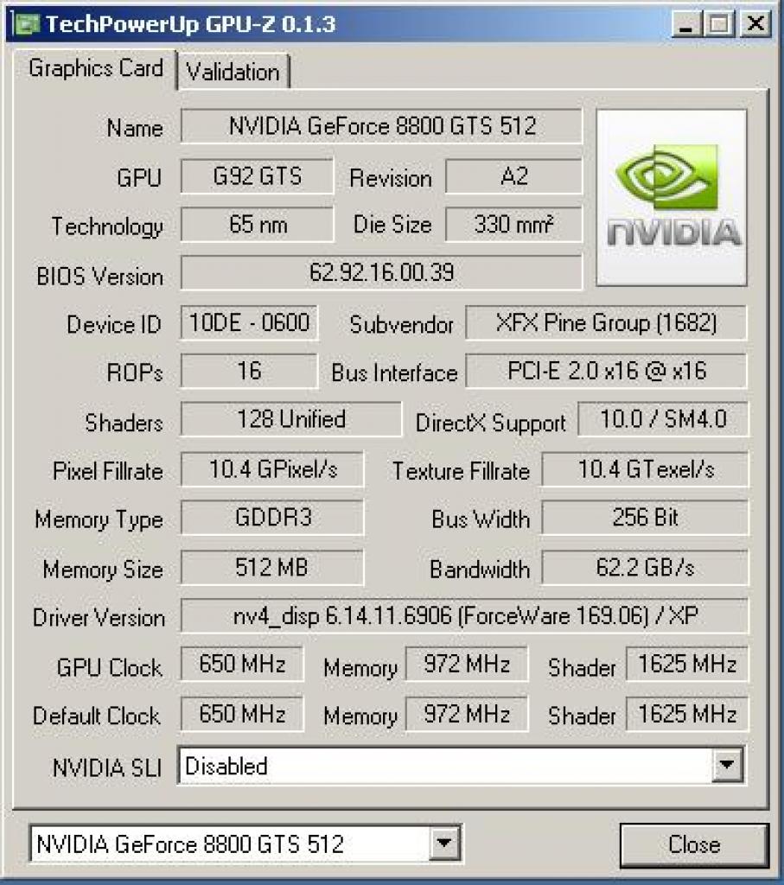Screen dimensions: 784x885
Task: Select the Memory Size field 512 MB
Action: pyautogui.click(x=272, y=568)
